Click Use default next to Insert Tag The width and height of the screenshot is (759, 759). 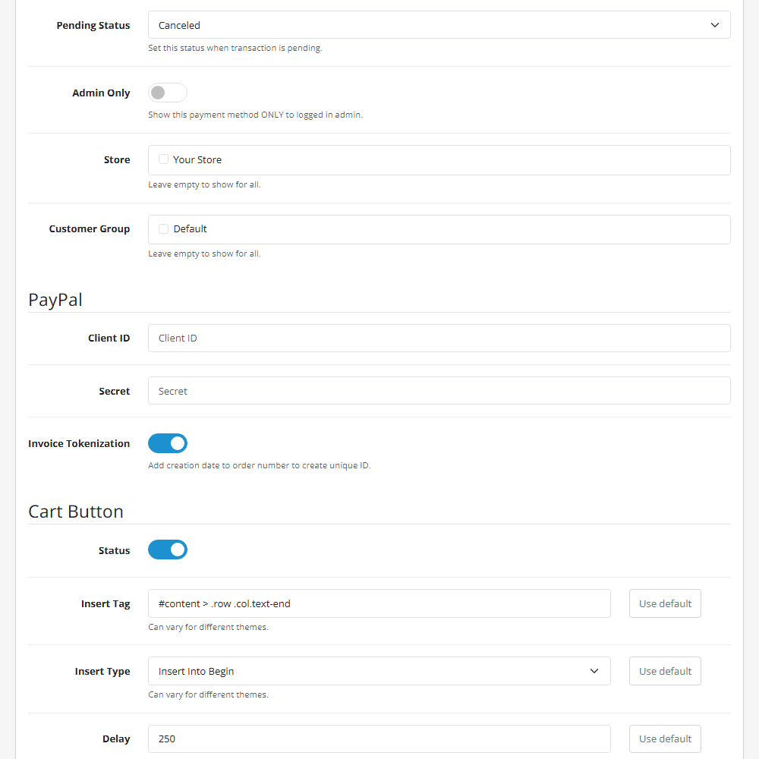665,603
